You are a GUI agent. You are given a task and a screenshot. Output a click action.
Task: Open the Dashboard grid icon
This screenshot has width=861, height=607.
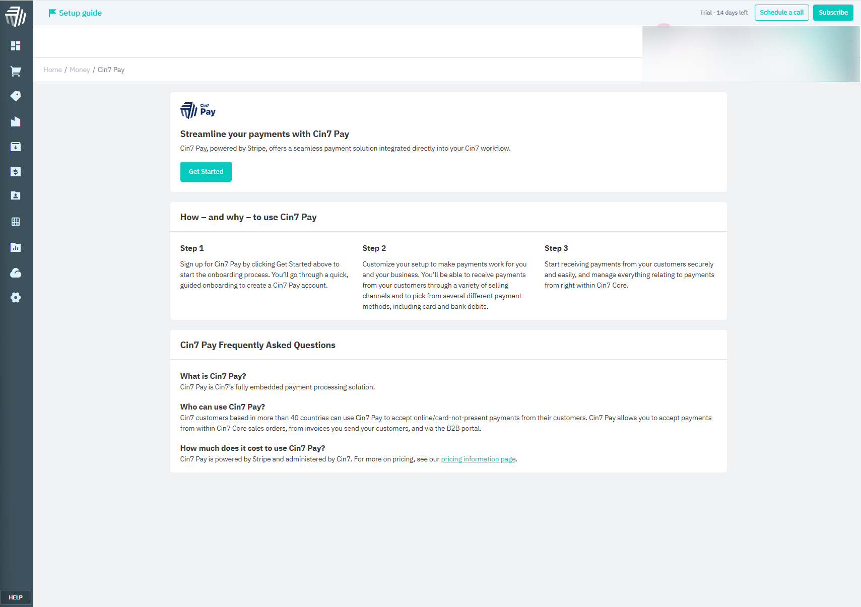(x=16, y=46)
